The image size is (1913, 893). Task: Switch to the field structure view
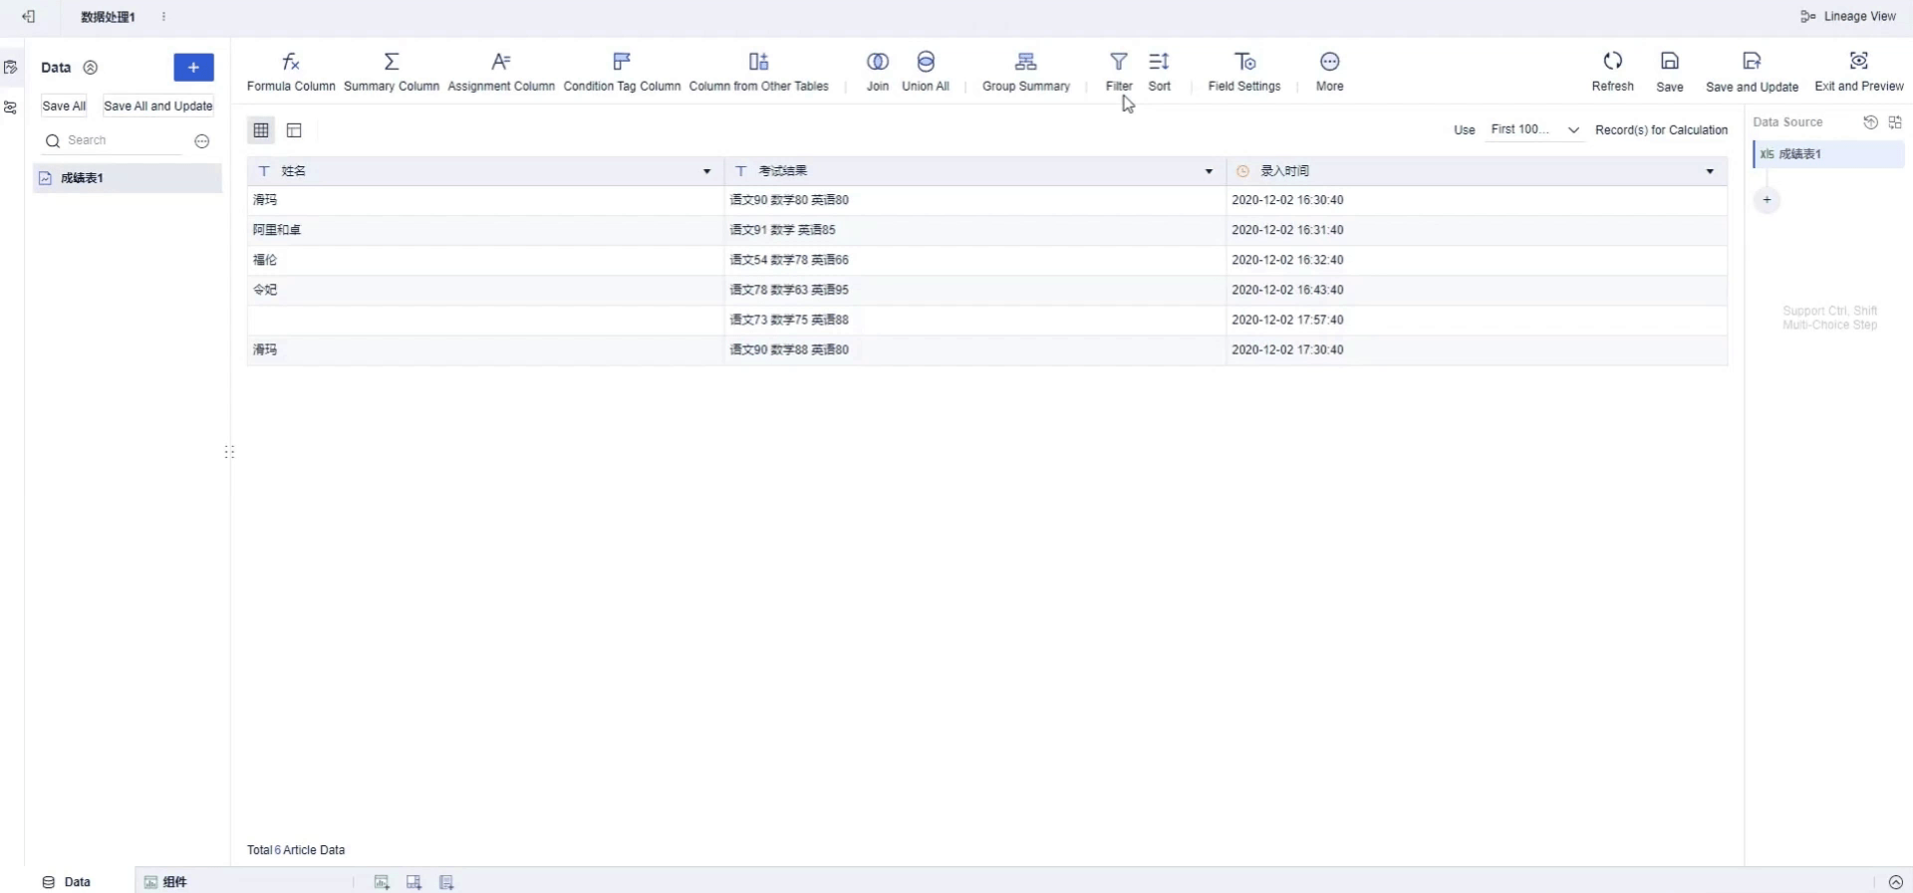pyautogui.click(x=294, y=130)
